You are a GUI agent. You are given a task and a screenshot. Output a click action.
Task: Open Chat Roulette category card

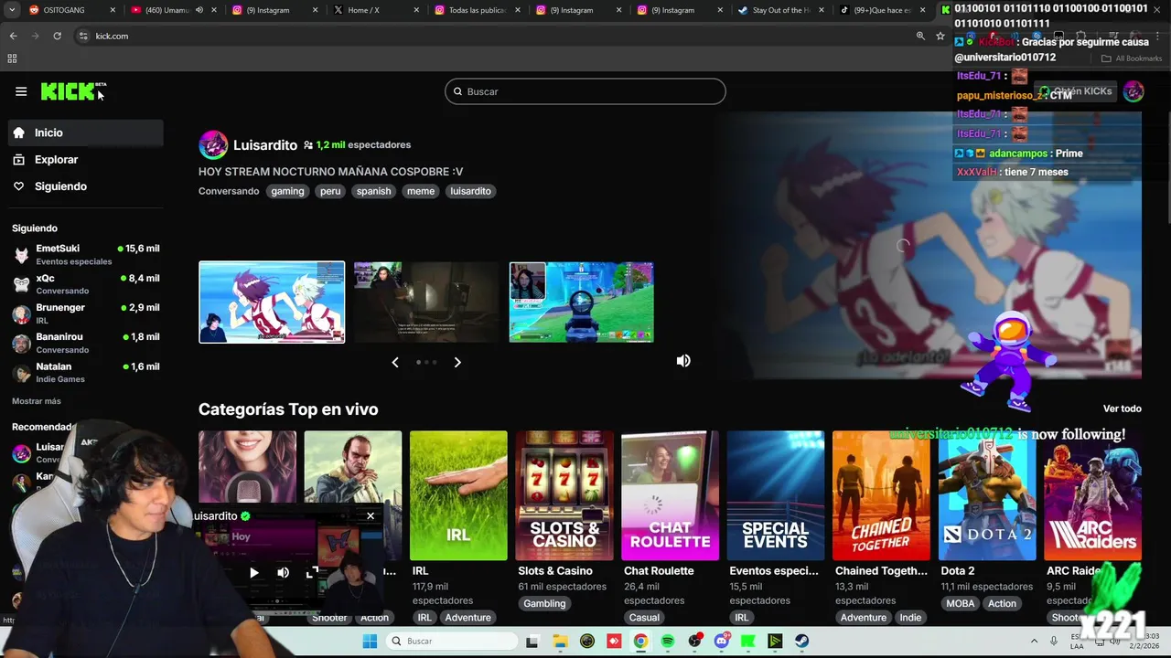point(670,495)
